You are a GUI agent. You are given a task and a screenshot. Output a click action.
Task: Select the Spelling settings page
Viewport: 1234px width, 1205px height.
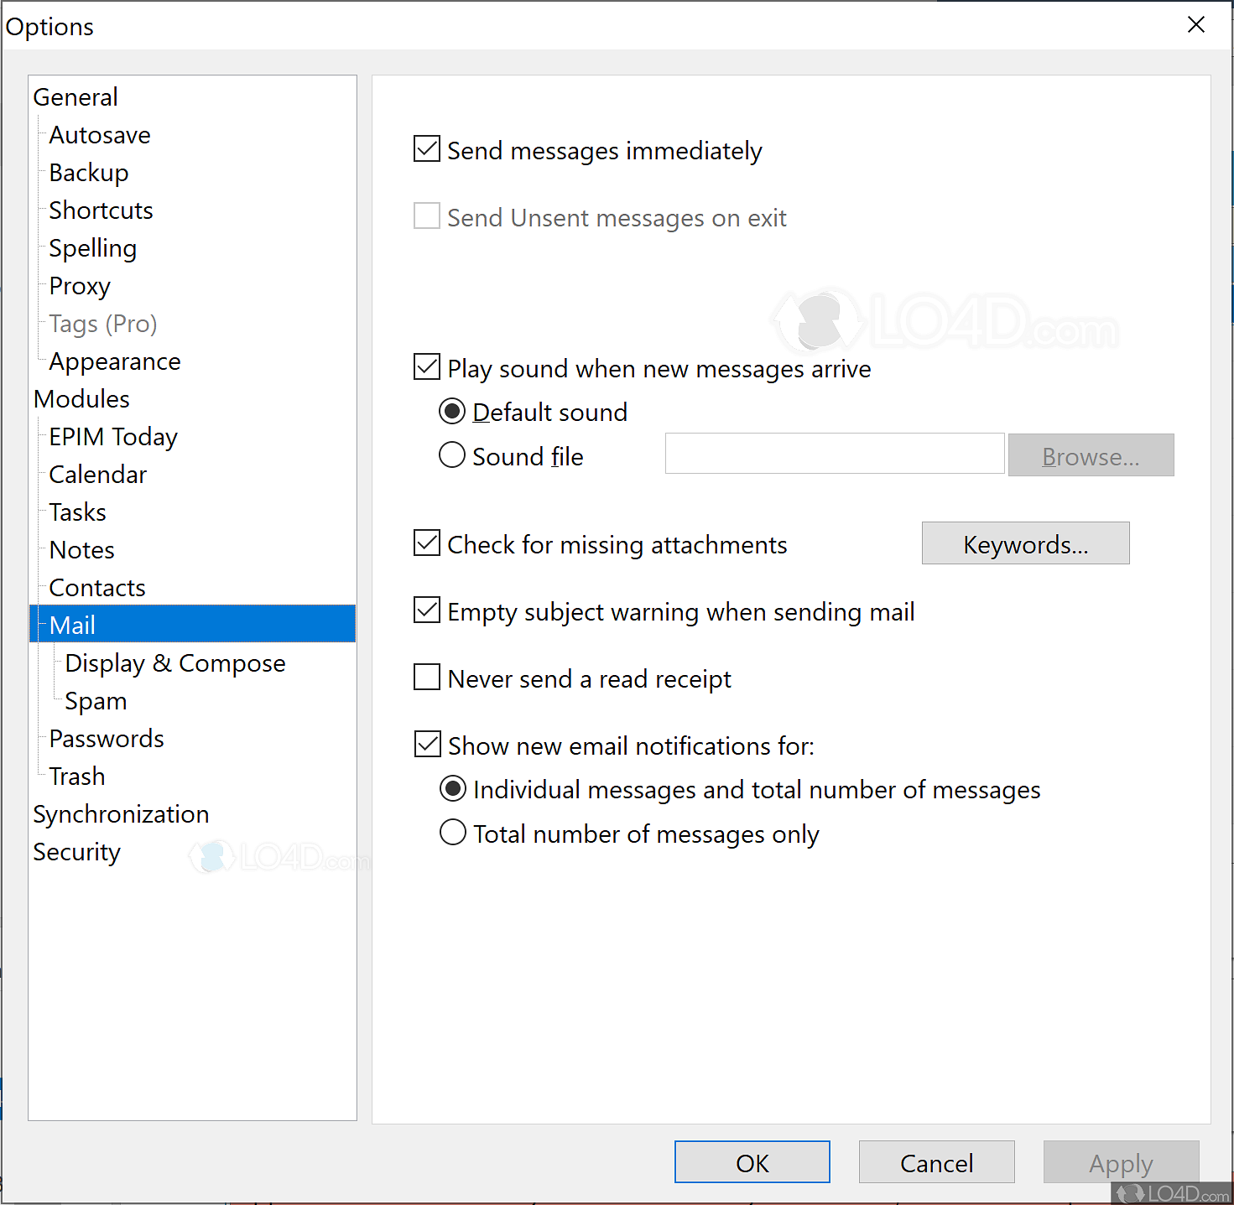[x=92, y=247]
